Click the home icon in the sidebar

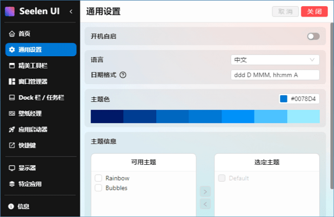click(x=12, y=34)
